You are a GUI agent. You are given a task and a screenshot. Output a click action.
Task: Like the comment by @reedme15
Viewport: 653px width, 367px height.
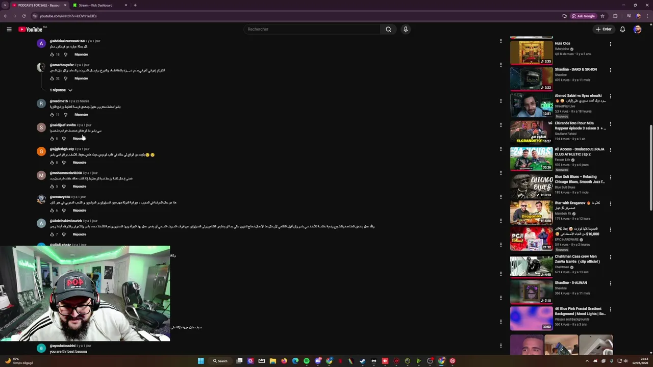(52, 115)
